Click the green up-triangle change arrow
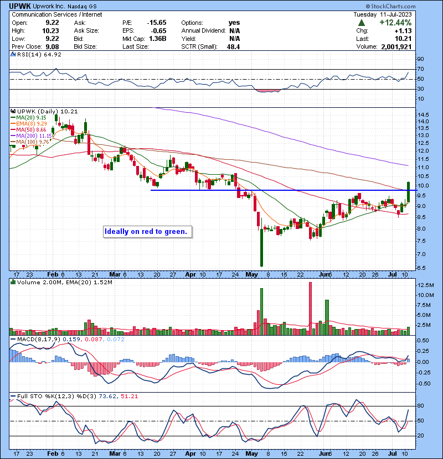The image size is (443, 459). pos(361,23)
